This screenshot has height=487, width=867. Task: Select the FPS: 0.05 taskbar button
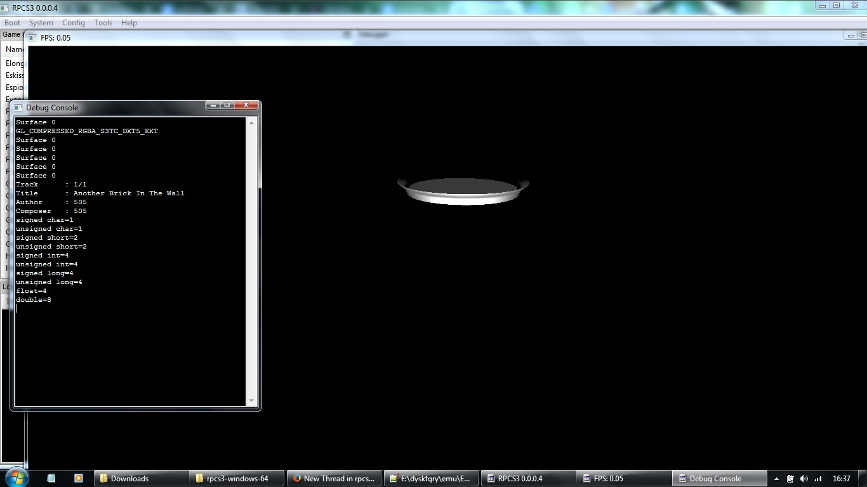pos(623,479)
